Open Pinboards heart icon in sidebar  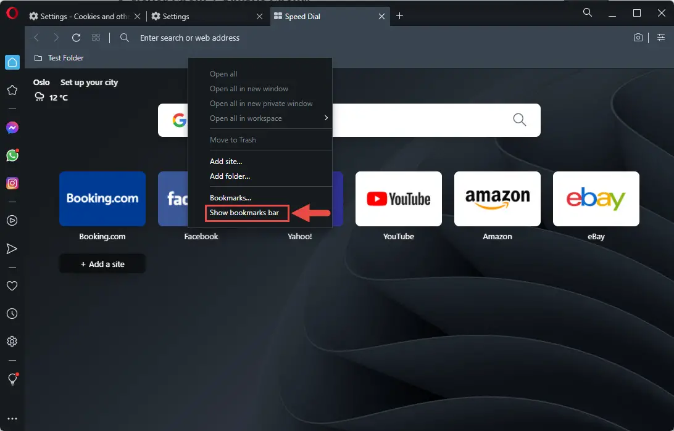[12, 286]
